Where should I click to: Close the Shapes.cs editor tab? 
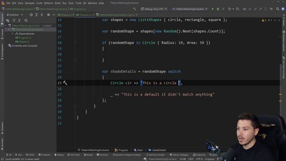73,15
